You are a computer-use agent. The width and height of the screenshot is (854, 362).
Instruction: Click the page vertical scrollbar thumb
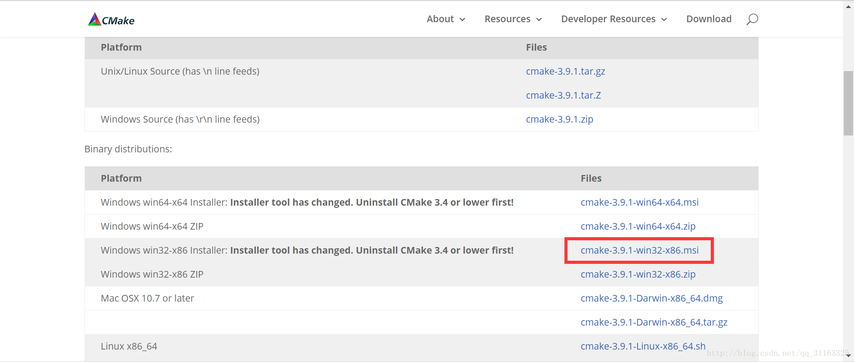click(849, 103)
